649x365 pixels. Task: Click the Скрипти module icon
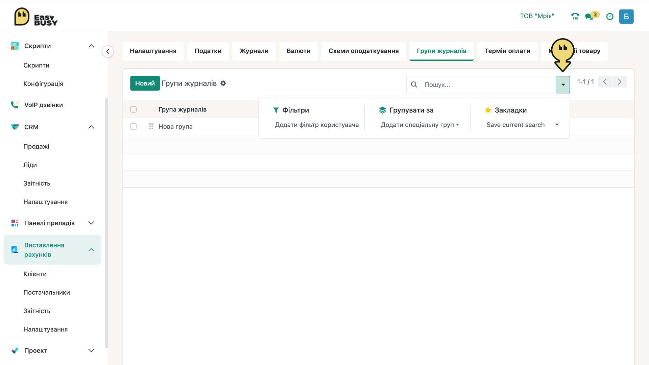(15, 46)
